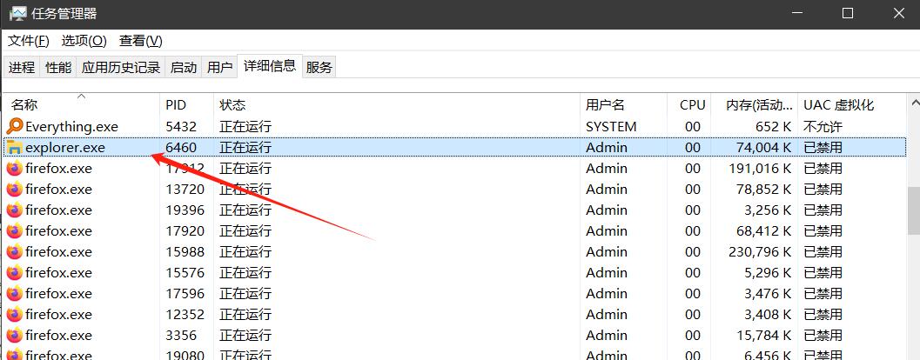Click PID 3356 cell

coord(181,336)
